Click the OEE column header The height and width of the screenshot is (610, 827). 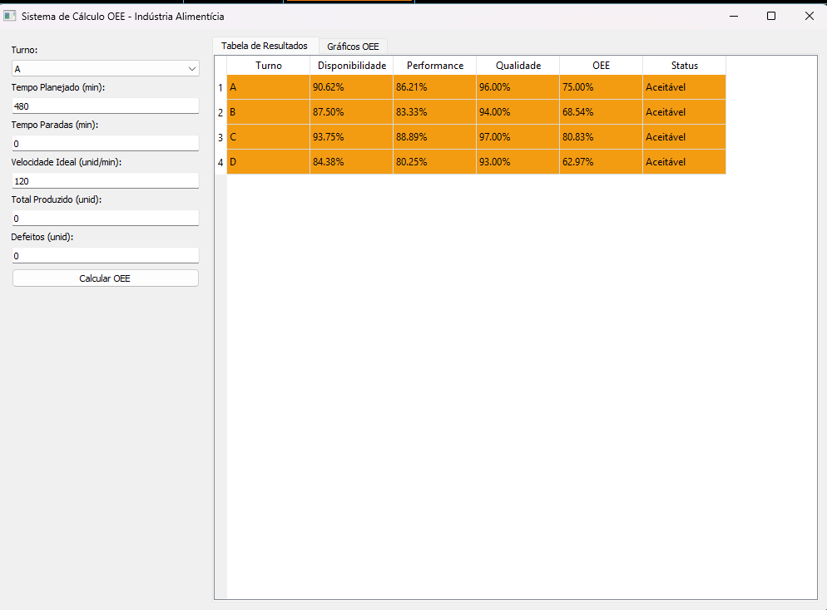click(602, 66)
